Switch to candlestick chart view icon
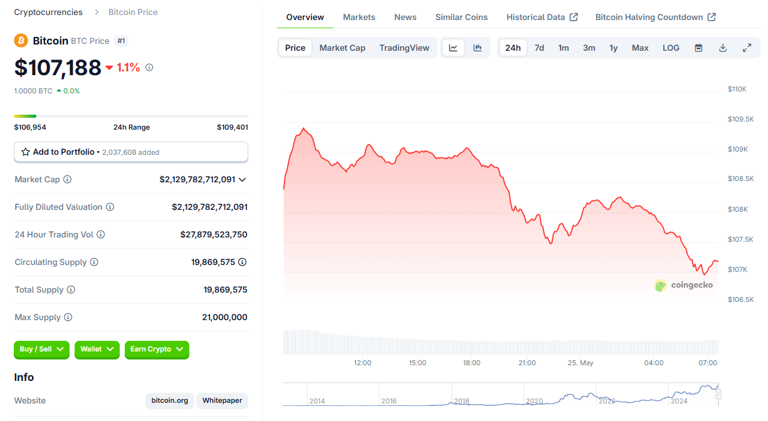This screenshot has width=768, height=421. pos(478,48)
